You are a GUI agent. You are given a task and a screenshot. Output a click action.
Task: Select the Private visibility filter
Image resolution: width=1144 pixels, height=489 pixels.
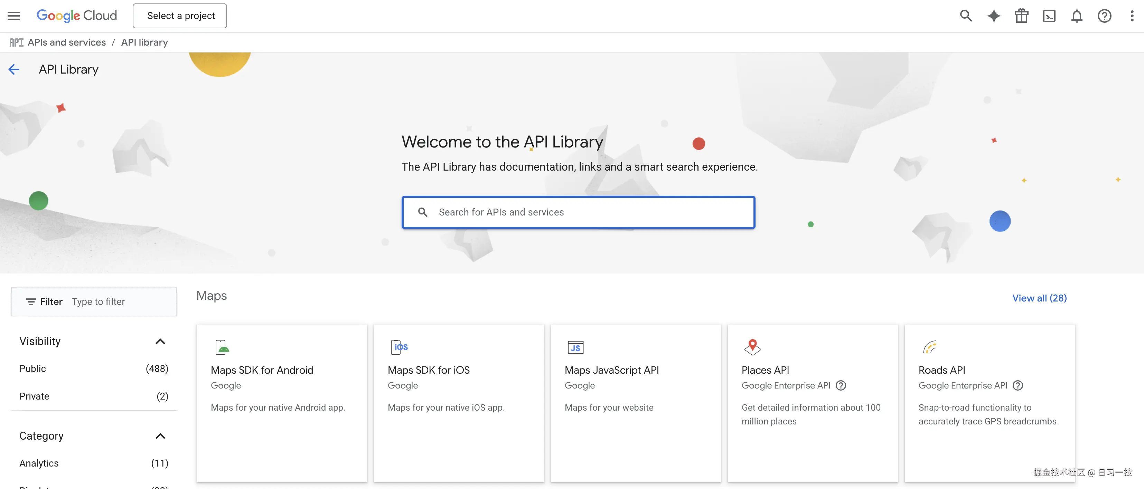pyautogui.click(x=34, y=396)
